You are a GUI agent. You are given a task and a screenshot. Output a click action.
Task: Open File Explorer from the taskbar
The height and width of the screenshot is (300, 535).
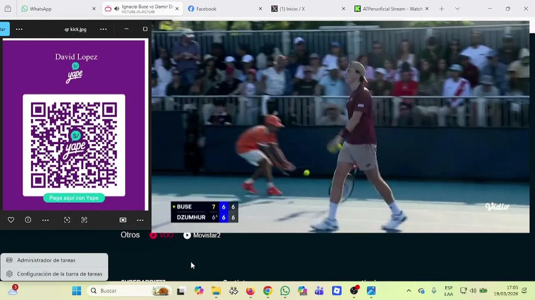216,291
